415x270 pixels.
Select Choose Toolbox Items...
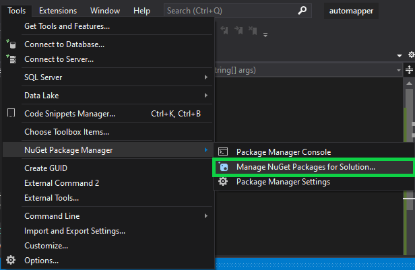click(108, 132)
